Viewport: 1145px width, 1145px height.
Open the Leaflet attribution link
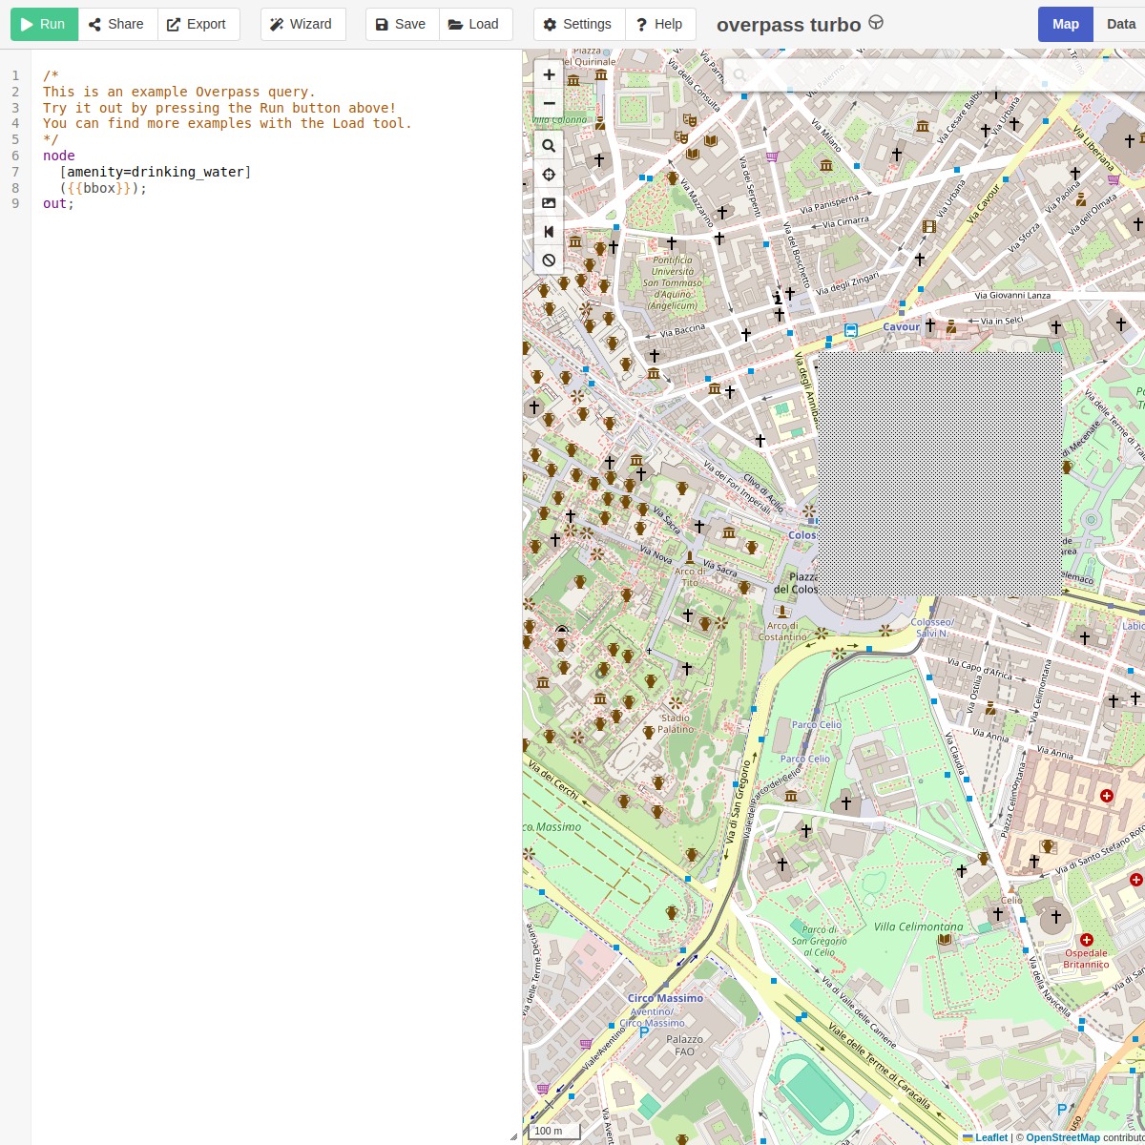[x=990, y=1137]
